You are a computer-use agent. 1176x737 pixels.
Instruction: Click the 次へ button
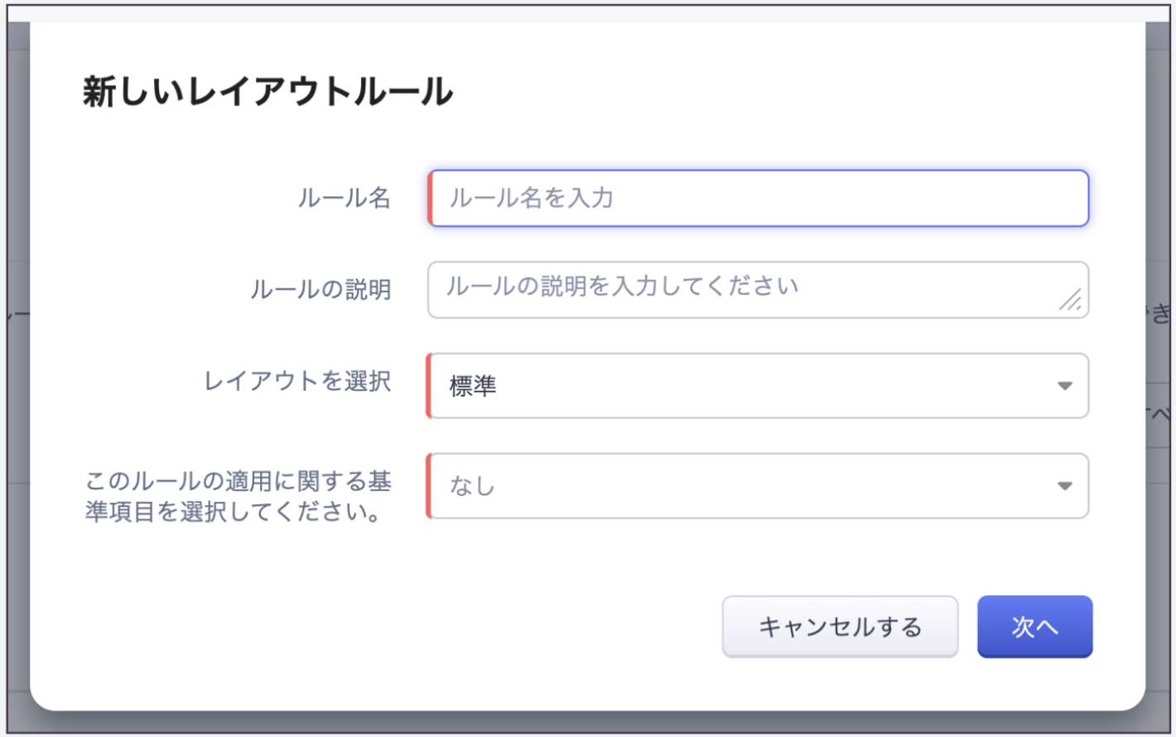pyautogui.click(x=1034, y=627)
